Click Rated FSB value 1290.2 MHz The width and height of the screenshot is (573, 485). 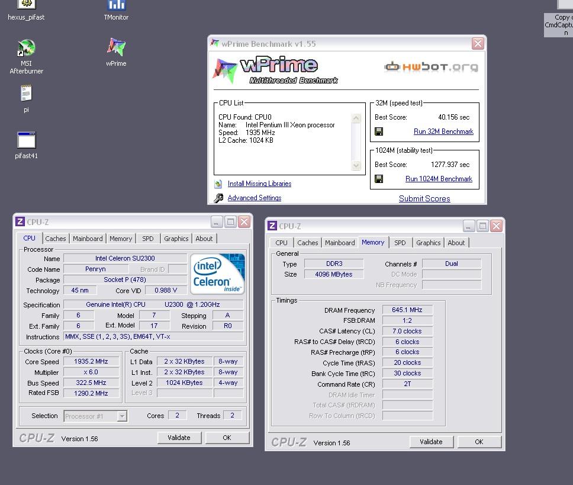(91, 393)
